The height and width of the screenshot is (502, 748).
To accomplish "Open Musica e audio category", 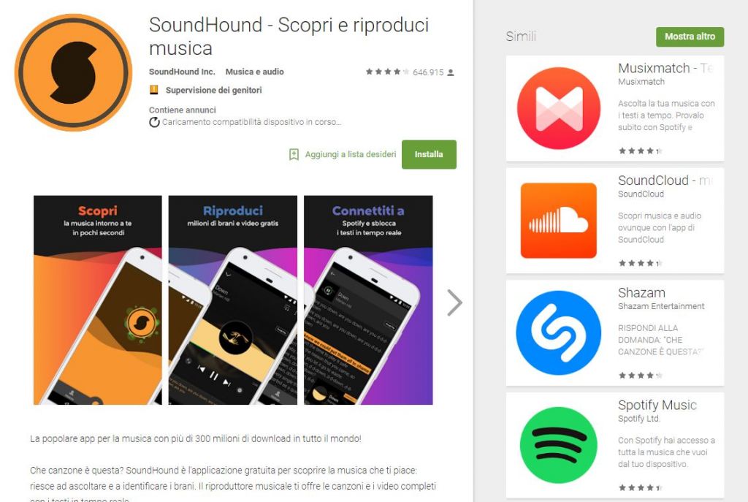I will (x=254, y=72).
